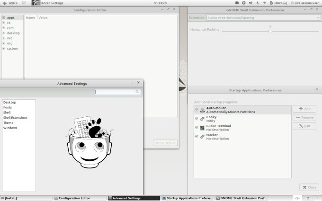This screenshot has width=322, height=201.
Task: Toggle the Guake Terminal startup checkbox
Action: pos(197,128)
